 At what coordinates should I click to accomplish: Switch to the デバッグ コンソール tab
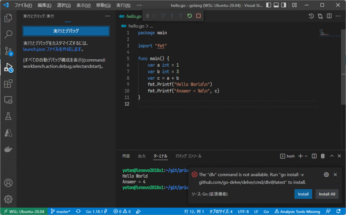188,156
